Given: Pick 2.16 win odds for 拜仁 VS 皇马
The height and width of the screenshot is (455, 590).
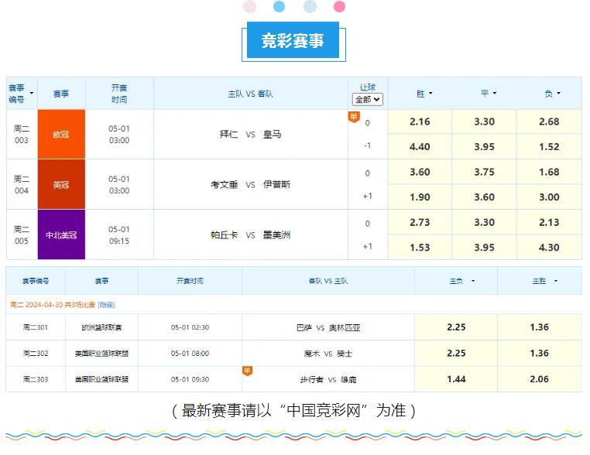Looking at the screenshot, I should tap(420, 121).
